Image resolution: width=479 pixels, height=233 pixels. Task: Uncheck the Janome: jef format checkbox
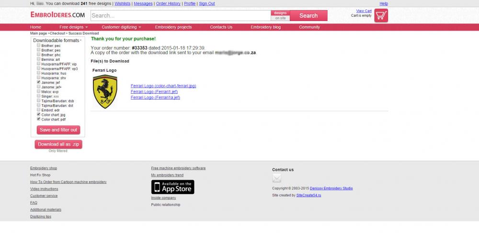point(39,82)
